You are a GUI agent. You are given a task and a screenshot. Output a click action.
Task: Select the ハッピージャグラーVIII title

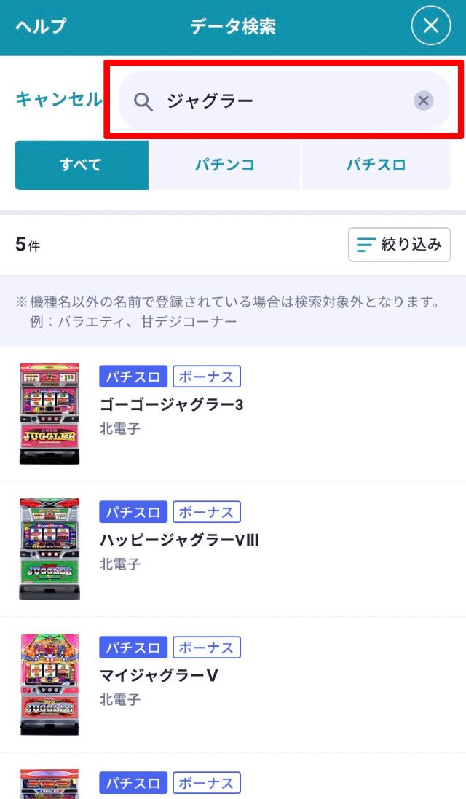click(x=179, y=540)
